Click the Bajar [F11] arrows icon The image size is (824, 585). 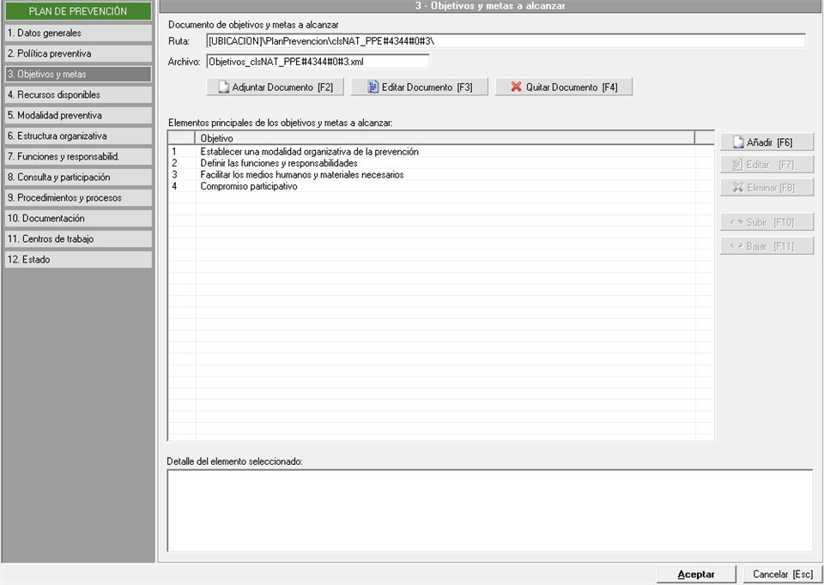tap(736, 246)
